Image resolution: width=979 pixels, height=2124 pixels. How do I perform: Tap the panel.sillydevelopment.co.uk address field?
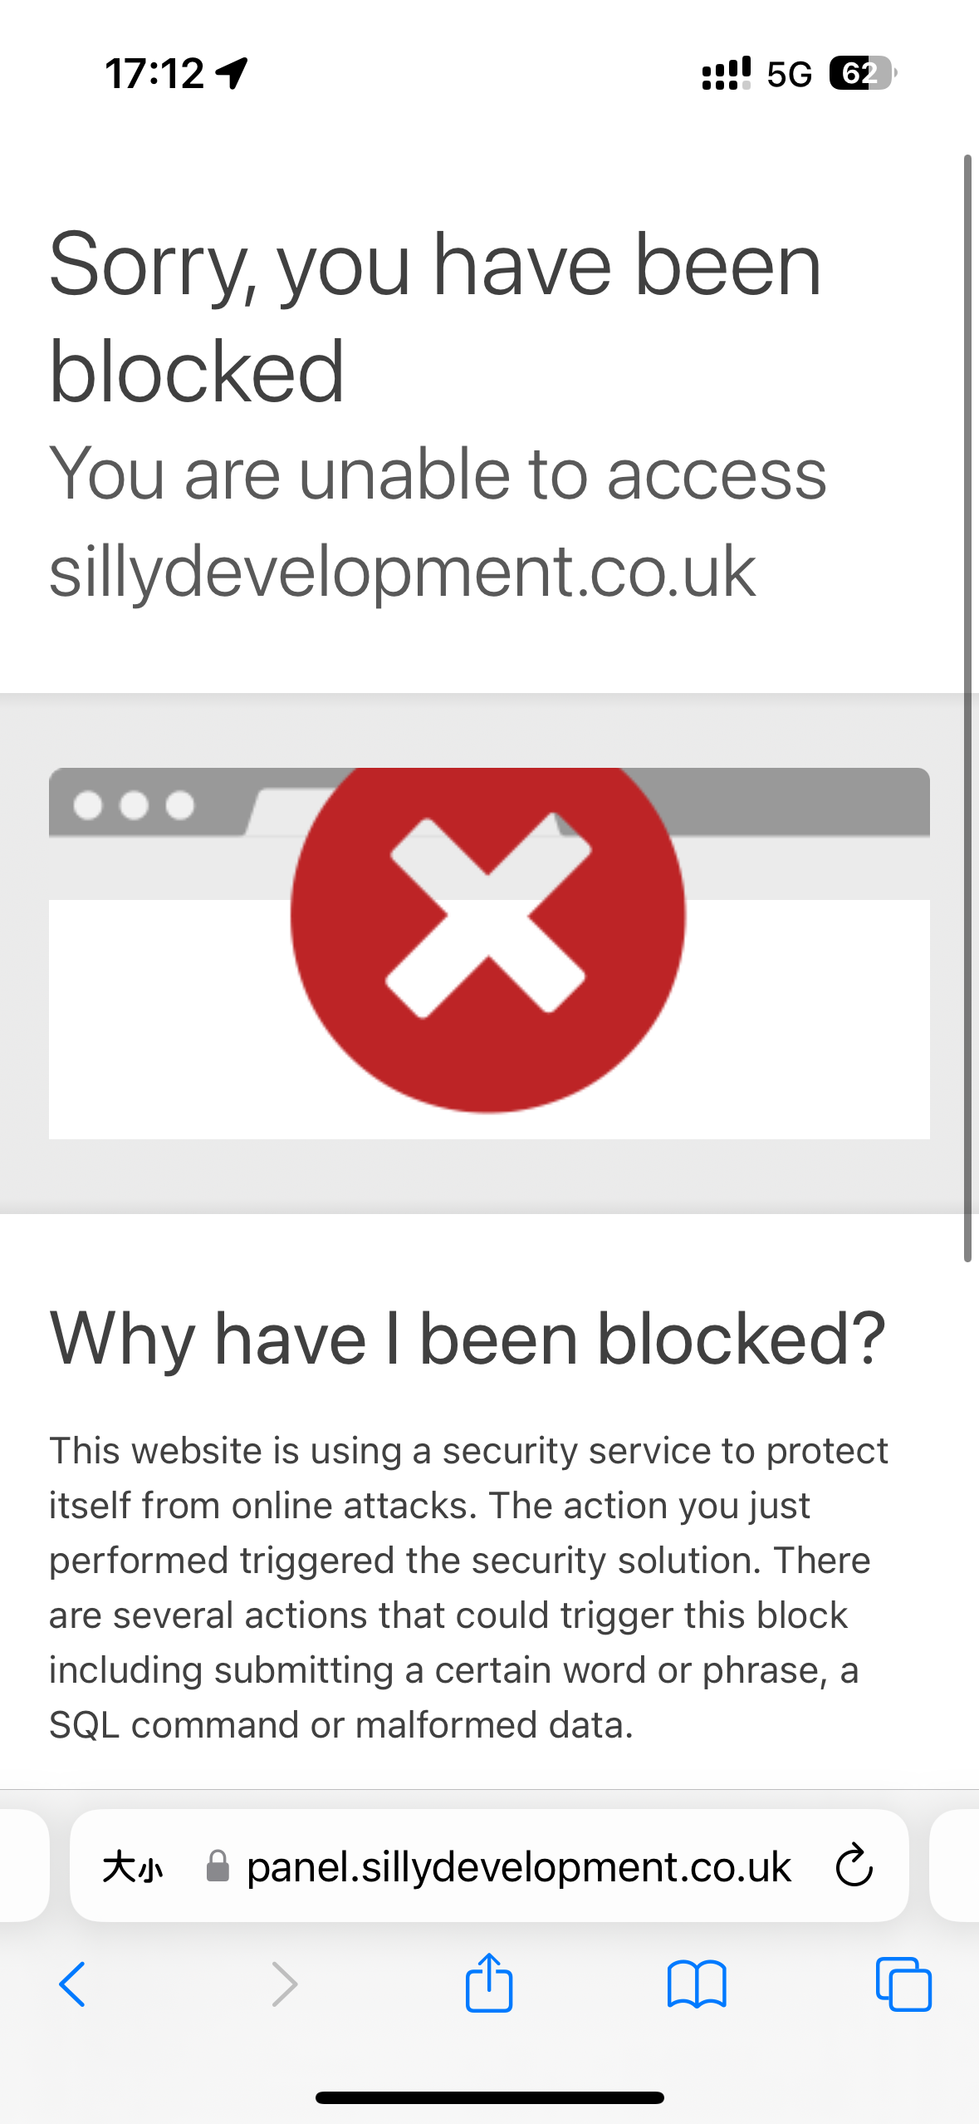tap(489, 1865)
